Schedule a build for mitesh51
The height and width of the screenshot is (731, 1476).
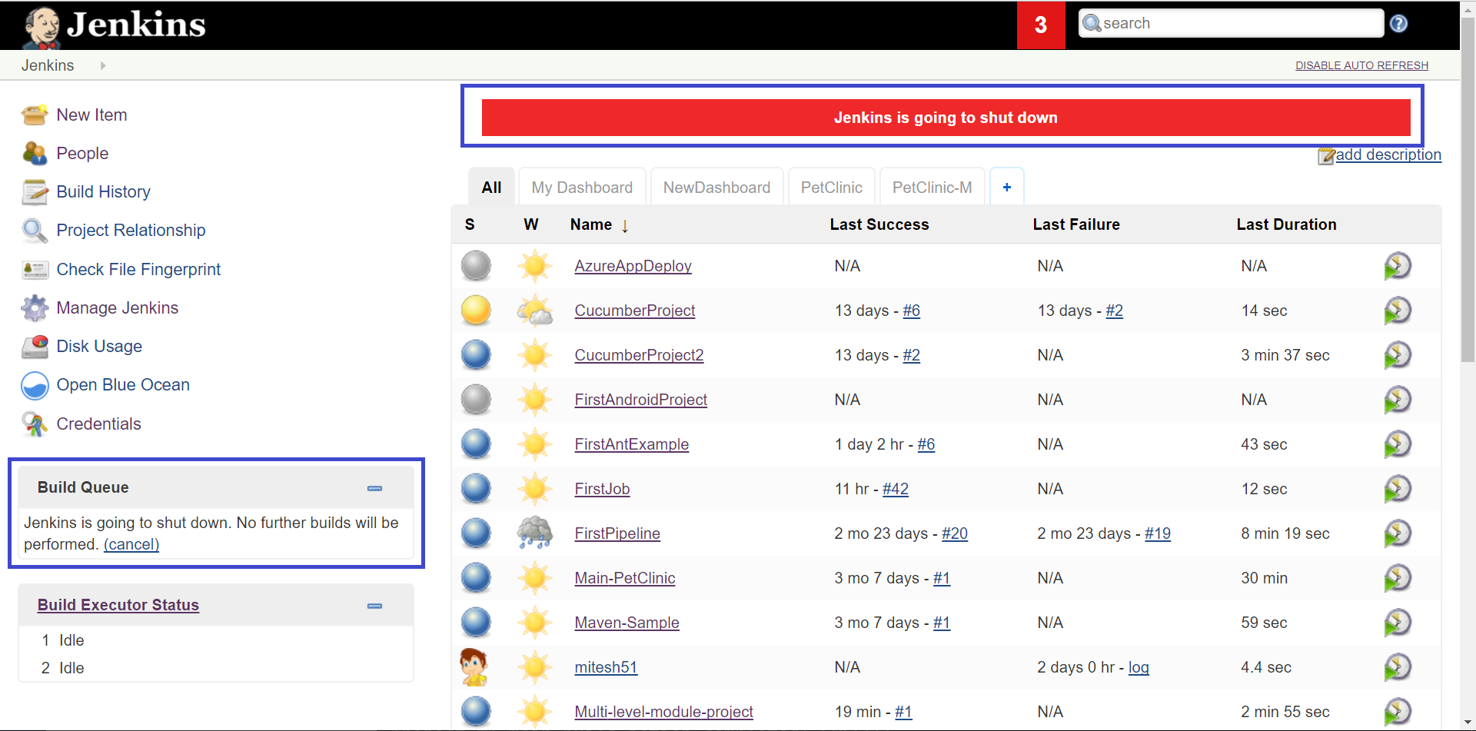[x=1398, y=667]
